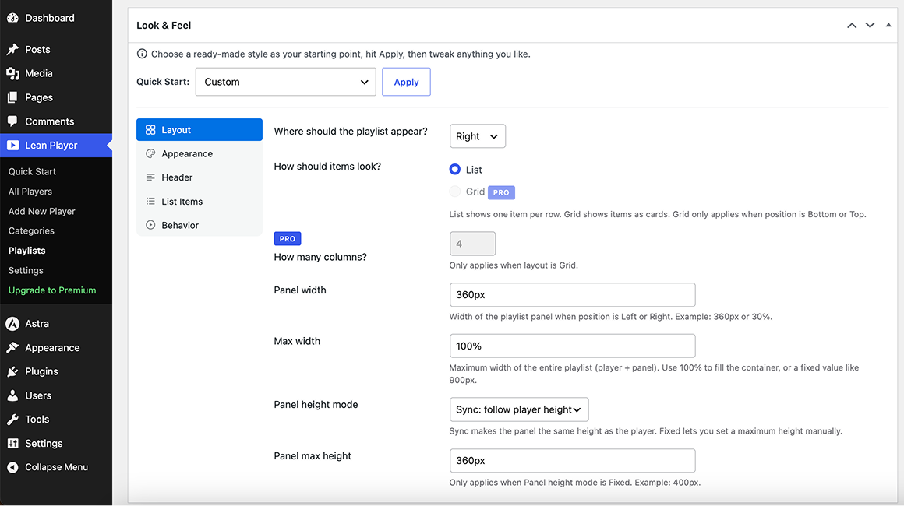Click the Media library icon
The height and width of the screenshot is (506, 904).
click(12, 74)
